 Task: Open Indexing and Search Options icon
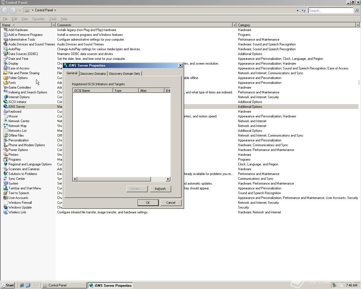coord(5,92)
